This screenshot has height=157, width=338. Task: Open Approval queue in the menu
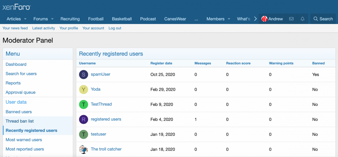[x=21, y=92]
